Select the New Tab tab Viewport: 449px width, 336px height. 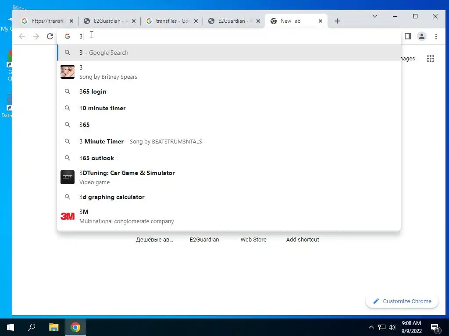pyautogui.click(x=295, y=21)
